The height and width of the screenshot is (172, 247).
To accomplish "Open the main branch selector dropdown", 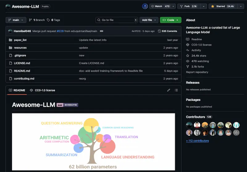I will (16, 20).
